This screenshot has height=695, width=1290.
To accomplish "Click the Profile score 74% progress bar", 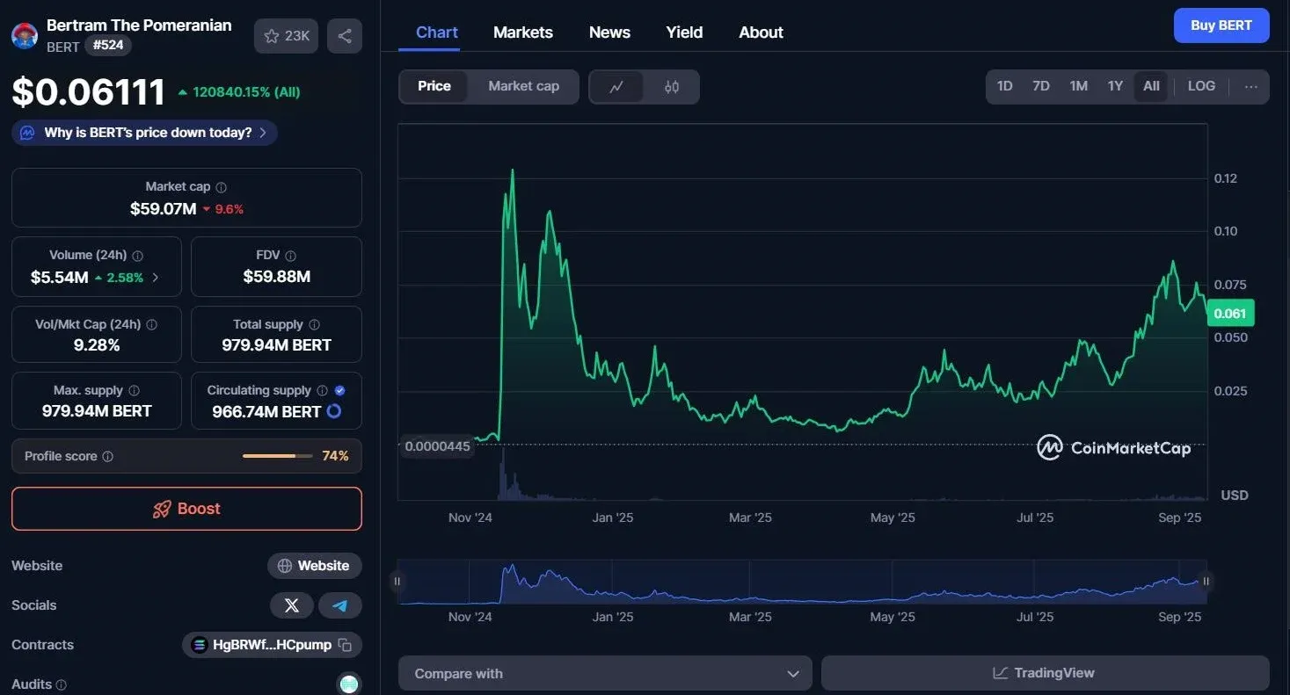I will click(x=278, y=456).
